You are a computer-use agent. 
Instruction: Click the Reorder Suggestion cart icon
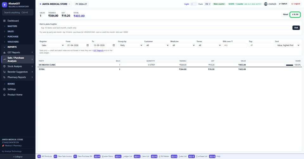[4, 72]
